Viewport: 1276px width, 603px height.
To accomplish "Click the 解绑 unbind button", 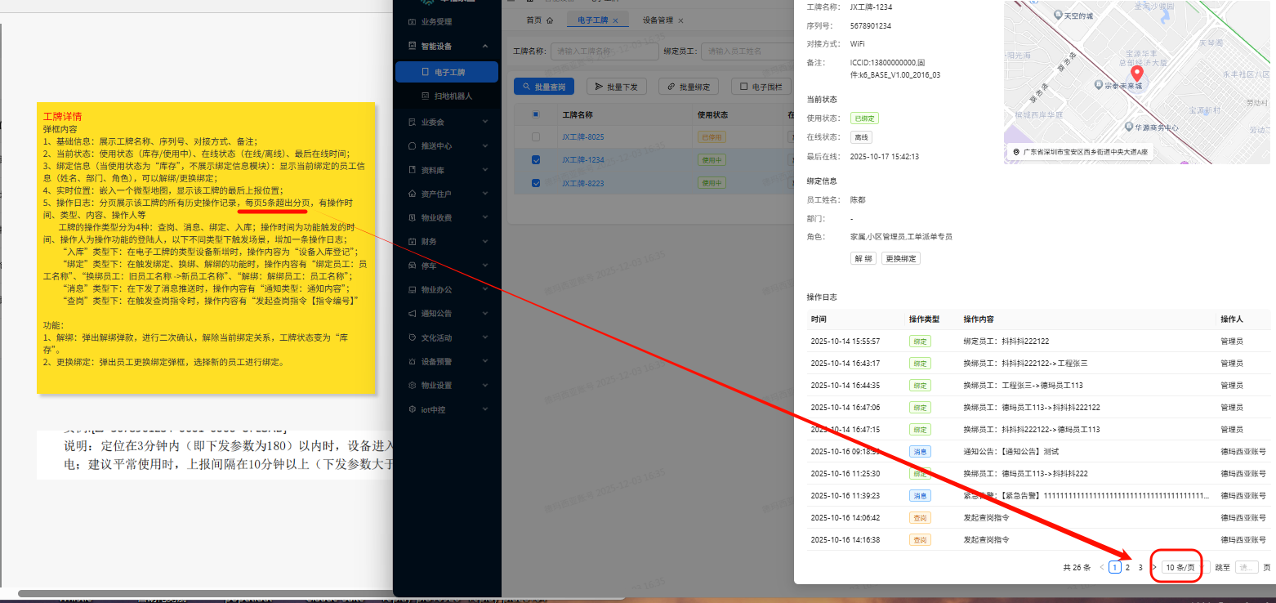I will (863, 258).
